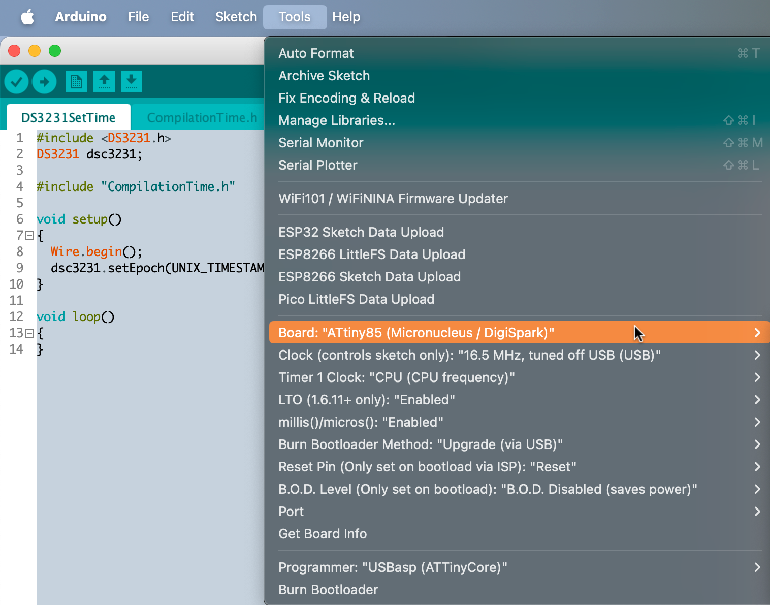Click the yellow minimize window button
770x605 pixels.
[35, 51]
